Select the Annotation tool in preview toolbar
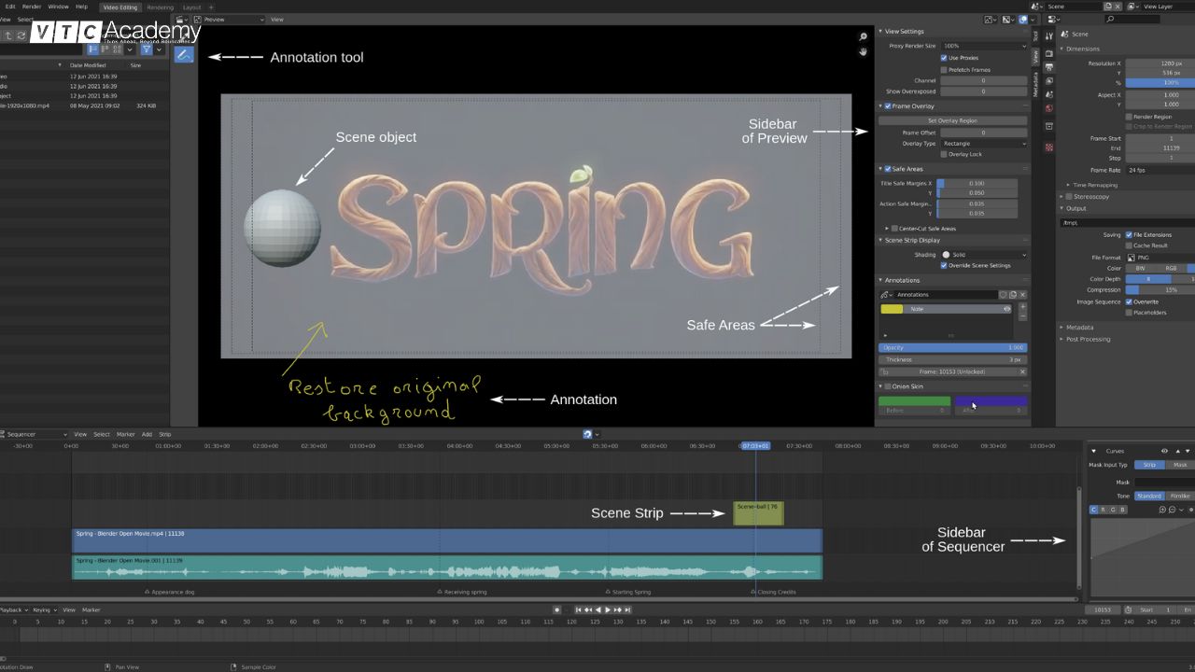Viewport: 1195px width, 672px height. [x=184, y=55]
